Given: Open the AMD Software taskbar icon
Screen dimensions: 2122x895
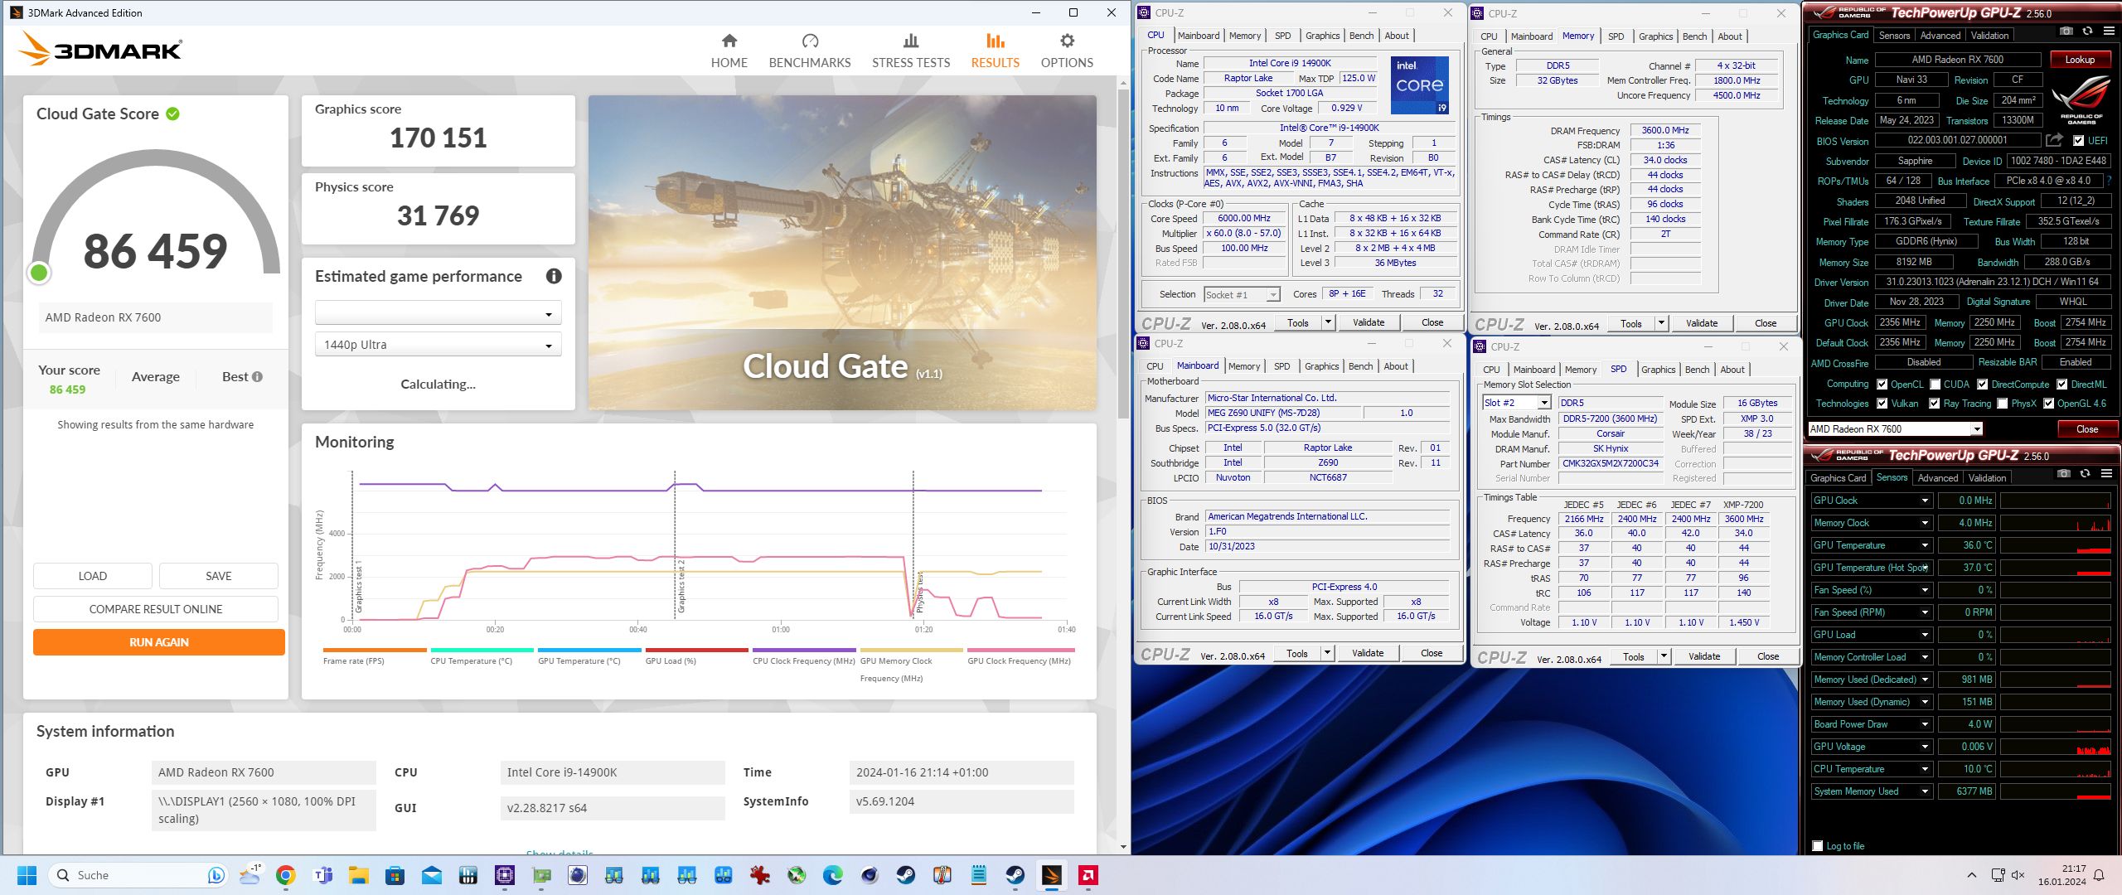Looking at the screenshot, I should 1088,875.
